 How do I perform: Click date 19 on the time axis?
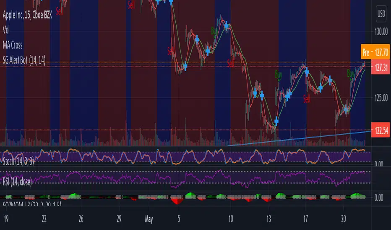6,219
